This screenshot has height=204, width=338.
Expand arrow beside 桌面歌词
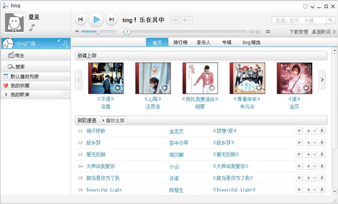[x=334, y=32]
